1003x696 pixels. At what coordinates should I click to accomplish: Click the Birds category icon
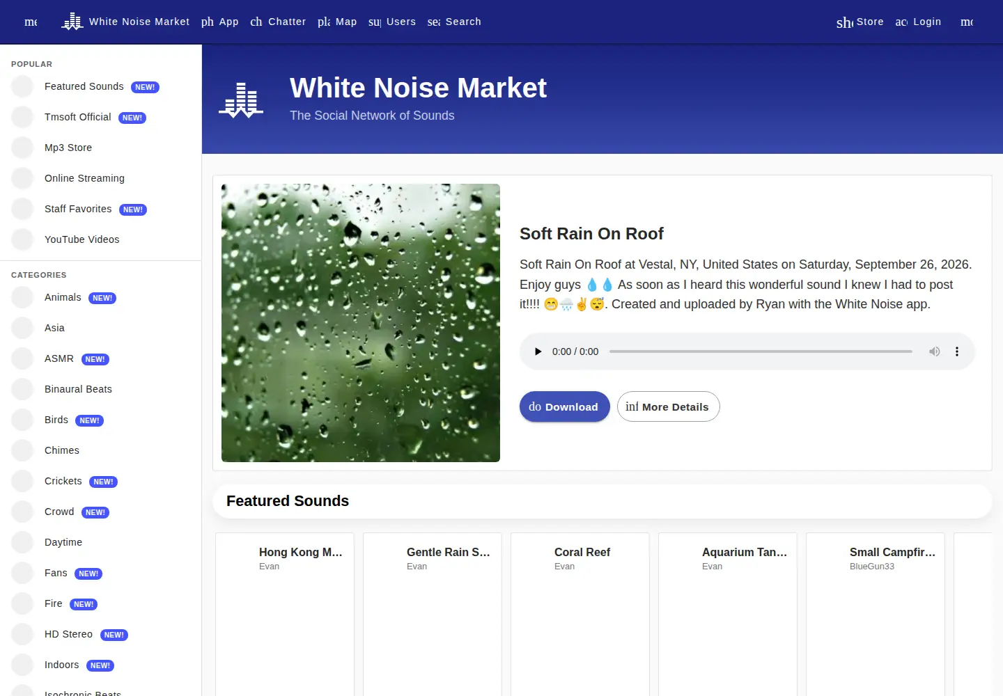(x=22, y=420)
